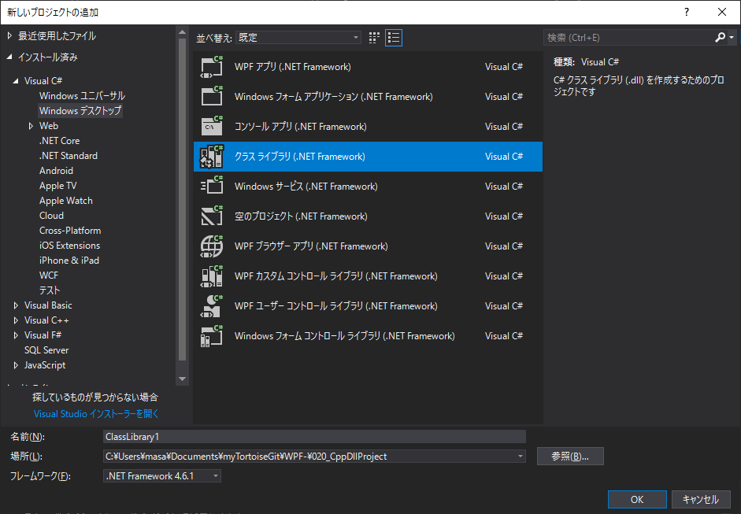Select Windows デスクトップ category
The height and width of the screenshot is (514, 741).
click(x=80, y=111)
